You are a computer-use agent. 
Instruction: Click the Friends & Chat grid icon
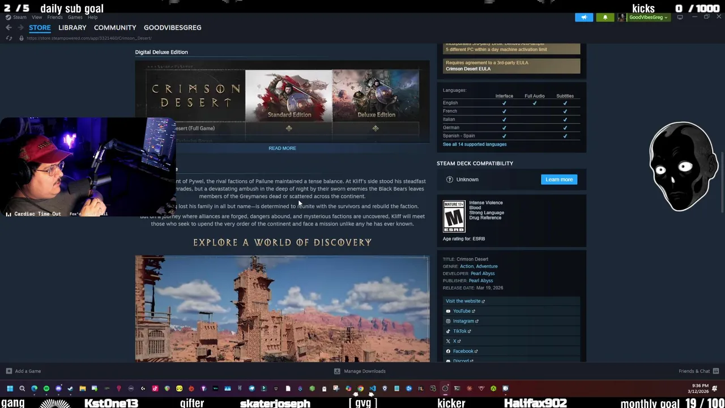[716, 371]
